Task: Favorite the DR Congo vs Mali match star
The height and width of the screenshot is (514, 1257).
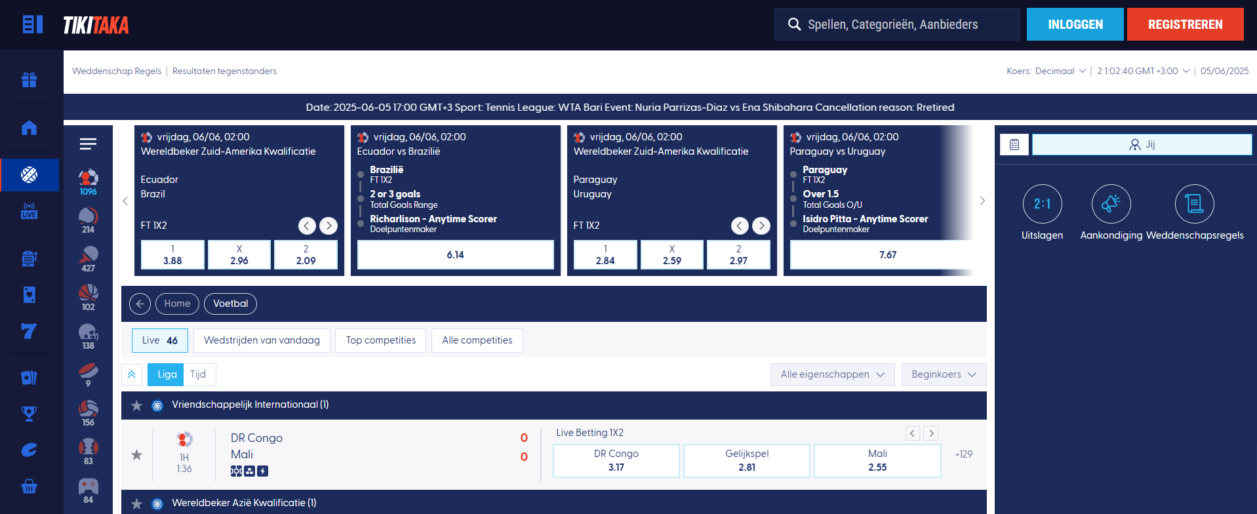Action: pyautogui.click(x=136, y=454)
